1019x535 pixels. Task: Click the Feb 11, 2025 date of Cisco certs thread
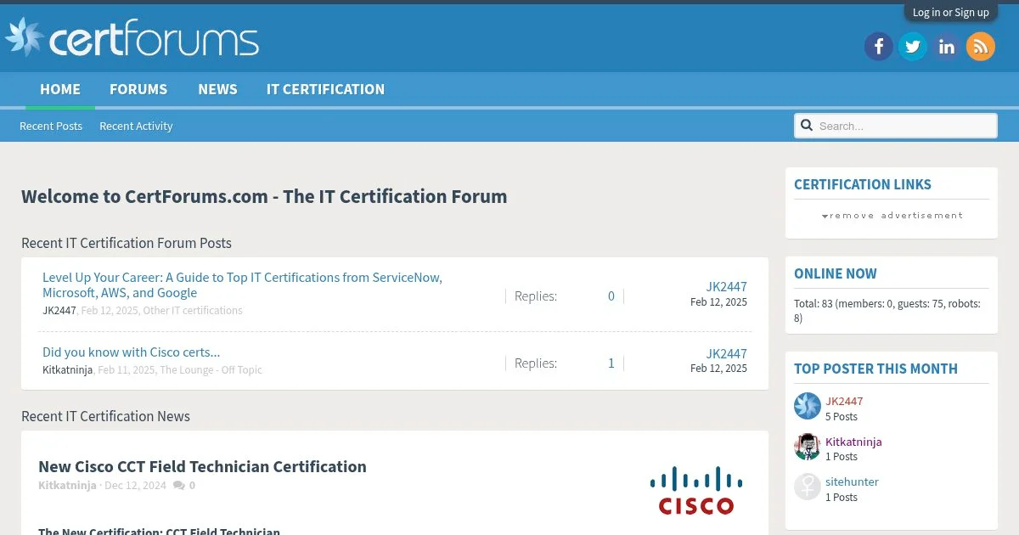pos(127,370)
